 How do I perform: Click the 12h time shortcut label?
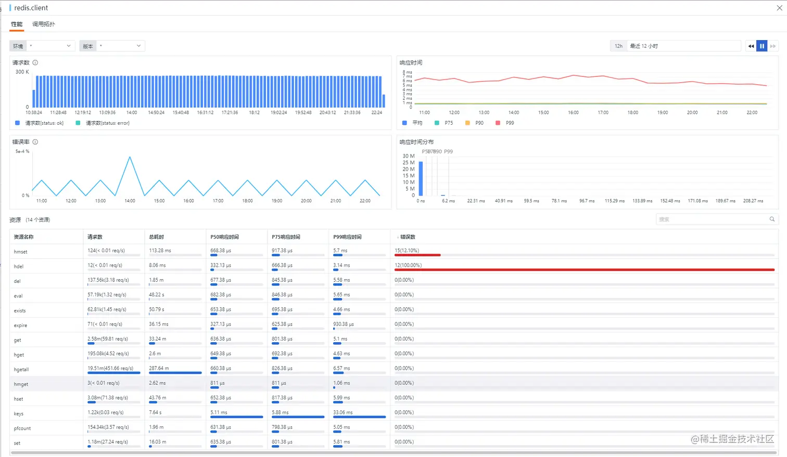coord(618,46)
